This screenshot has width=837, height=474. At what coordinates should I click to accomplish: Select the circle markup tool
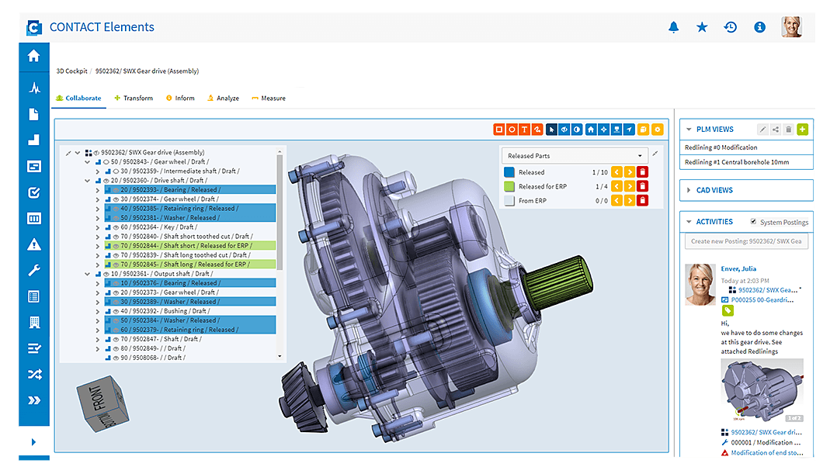(x=510, y=130)
